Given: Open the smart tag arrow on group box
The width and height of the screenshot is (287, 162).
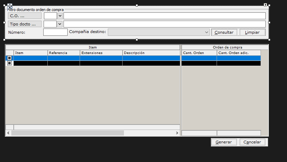Looking at the screenshot, I should 265,5.
